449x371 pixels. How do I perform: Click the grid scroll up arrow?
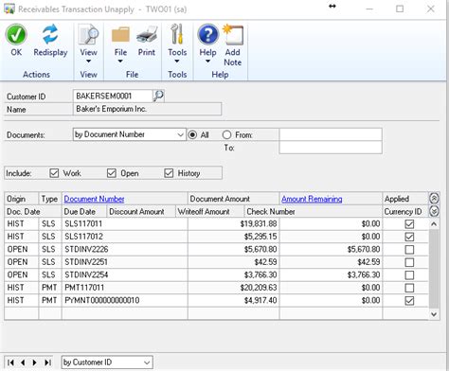(x=434, y=224)
